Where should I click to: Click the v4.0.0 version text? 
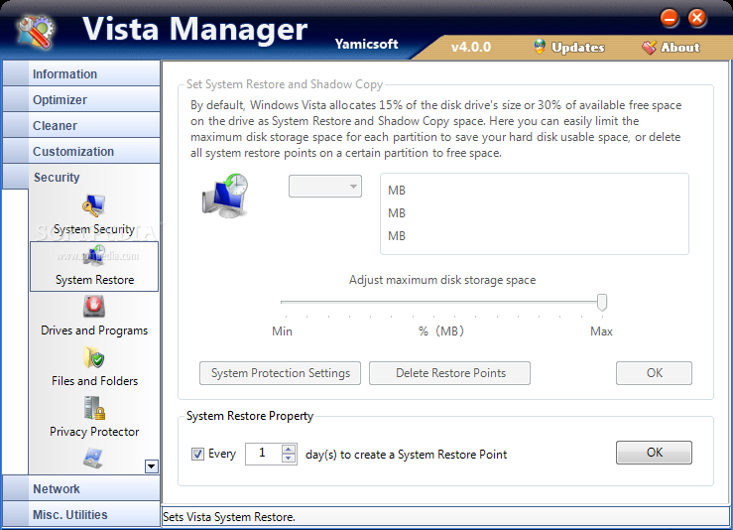471,47
